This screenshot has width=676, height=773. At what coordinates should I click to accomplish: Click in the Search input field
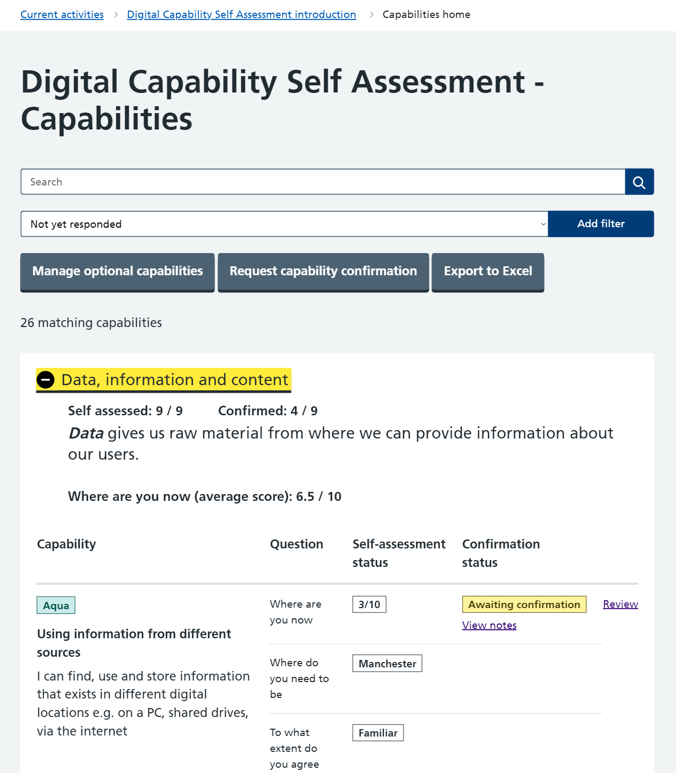323,182
